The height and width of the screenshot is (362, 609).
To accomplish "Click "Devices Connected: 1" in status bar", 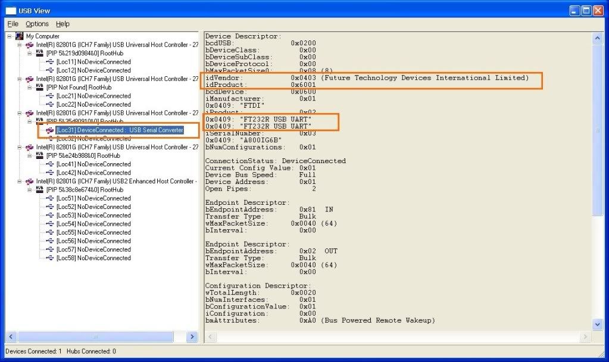I will [33, 351].
